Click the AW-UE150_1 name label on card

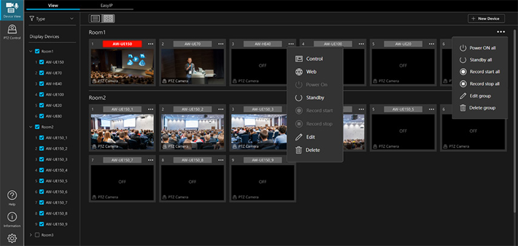coord(122,109)
